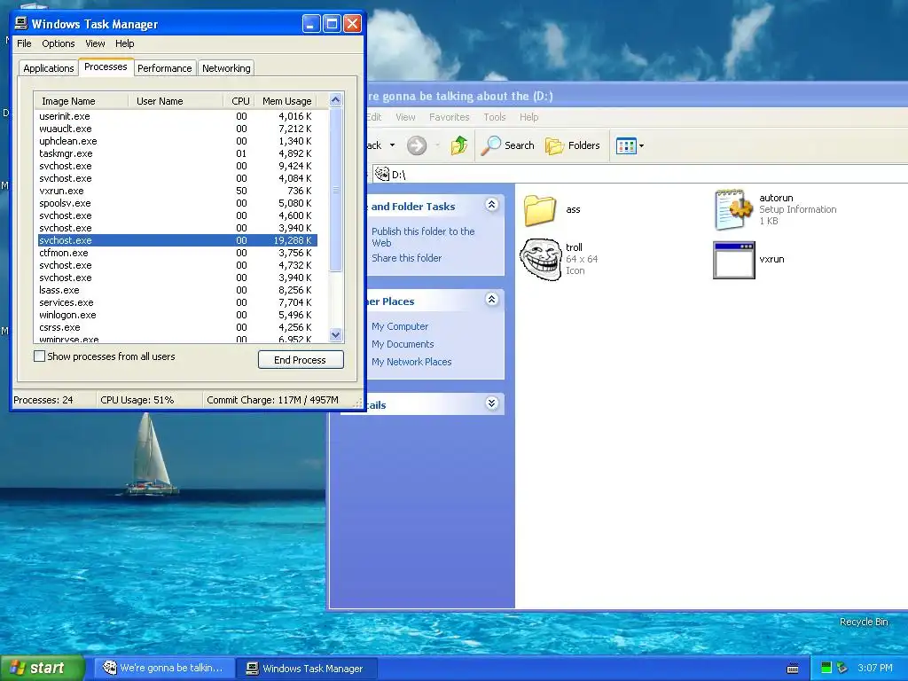Click the Windows Task Manager taskbar button
The image size is (908, 681).
pos(308,669)
